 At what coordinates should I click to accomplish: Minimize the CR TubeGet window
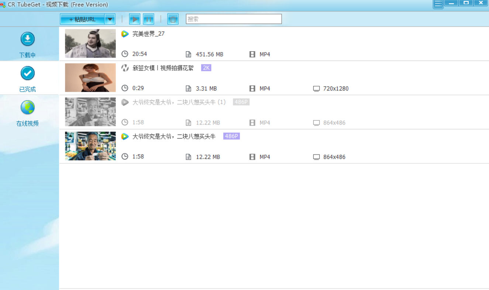[x=451, y=3]
